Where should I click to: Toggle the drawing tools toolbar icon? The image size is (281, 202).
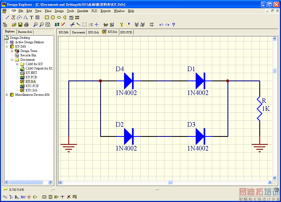106,25
